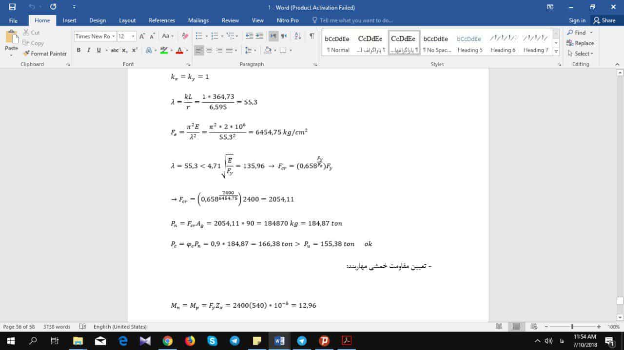Click the Sign in link

[577, 20]
